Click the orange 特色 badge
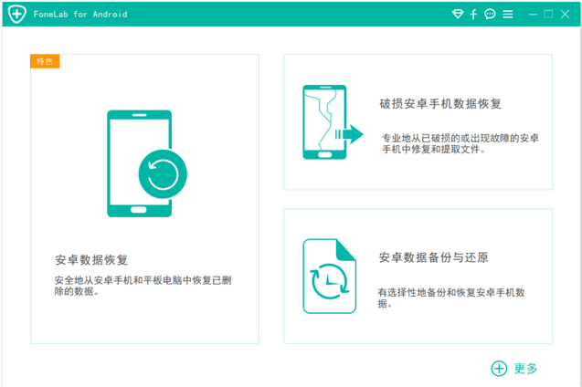Screen dimensions: 582x387 (45, 61)
